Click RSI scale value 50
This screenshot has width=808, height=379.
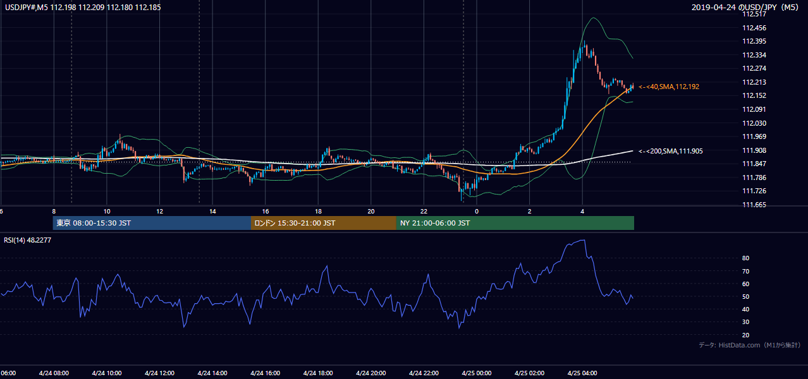click(x=746, y=296)
